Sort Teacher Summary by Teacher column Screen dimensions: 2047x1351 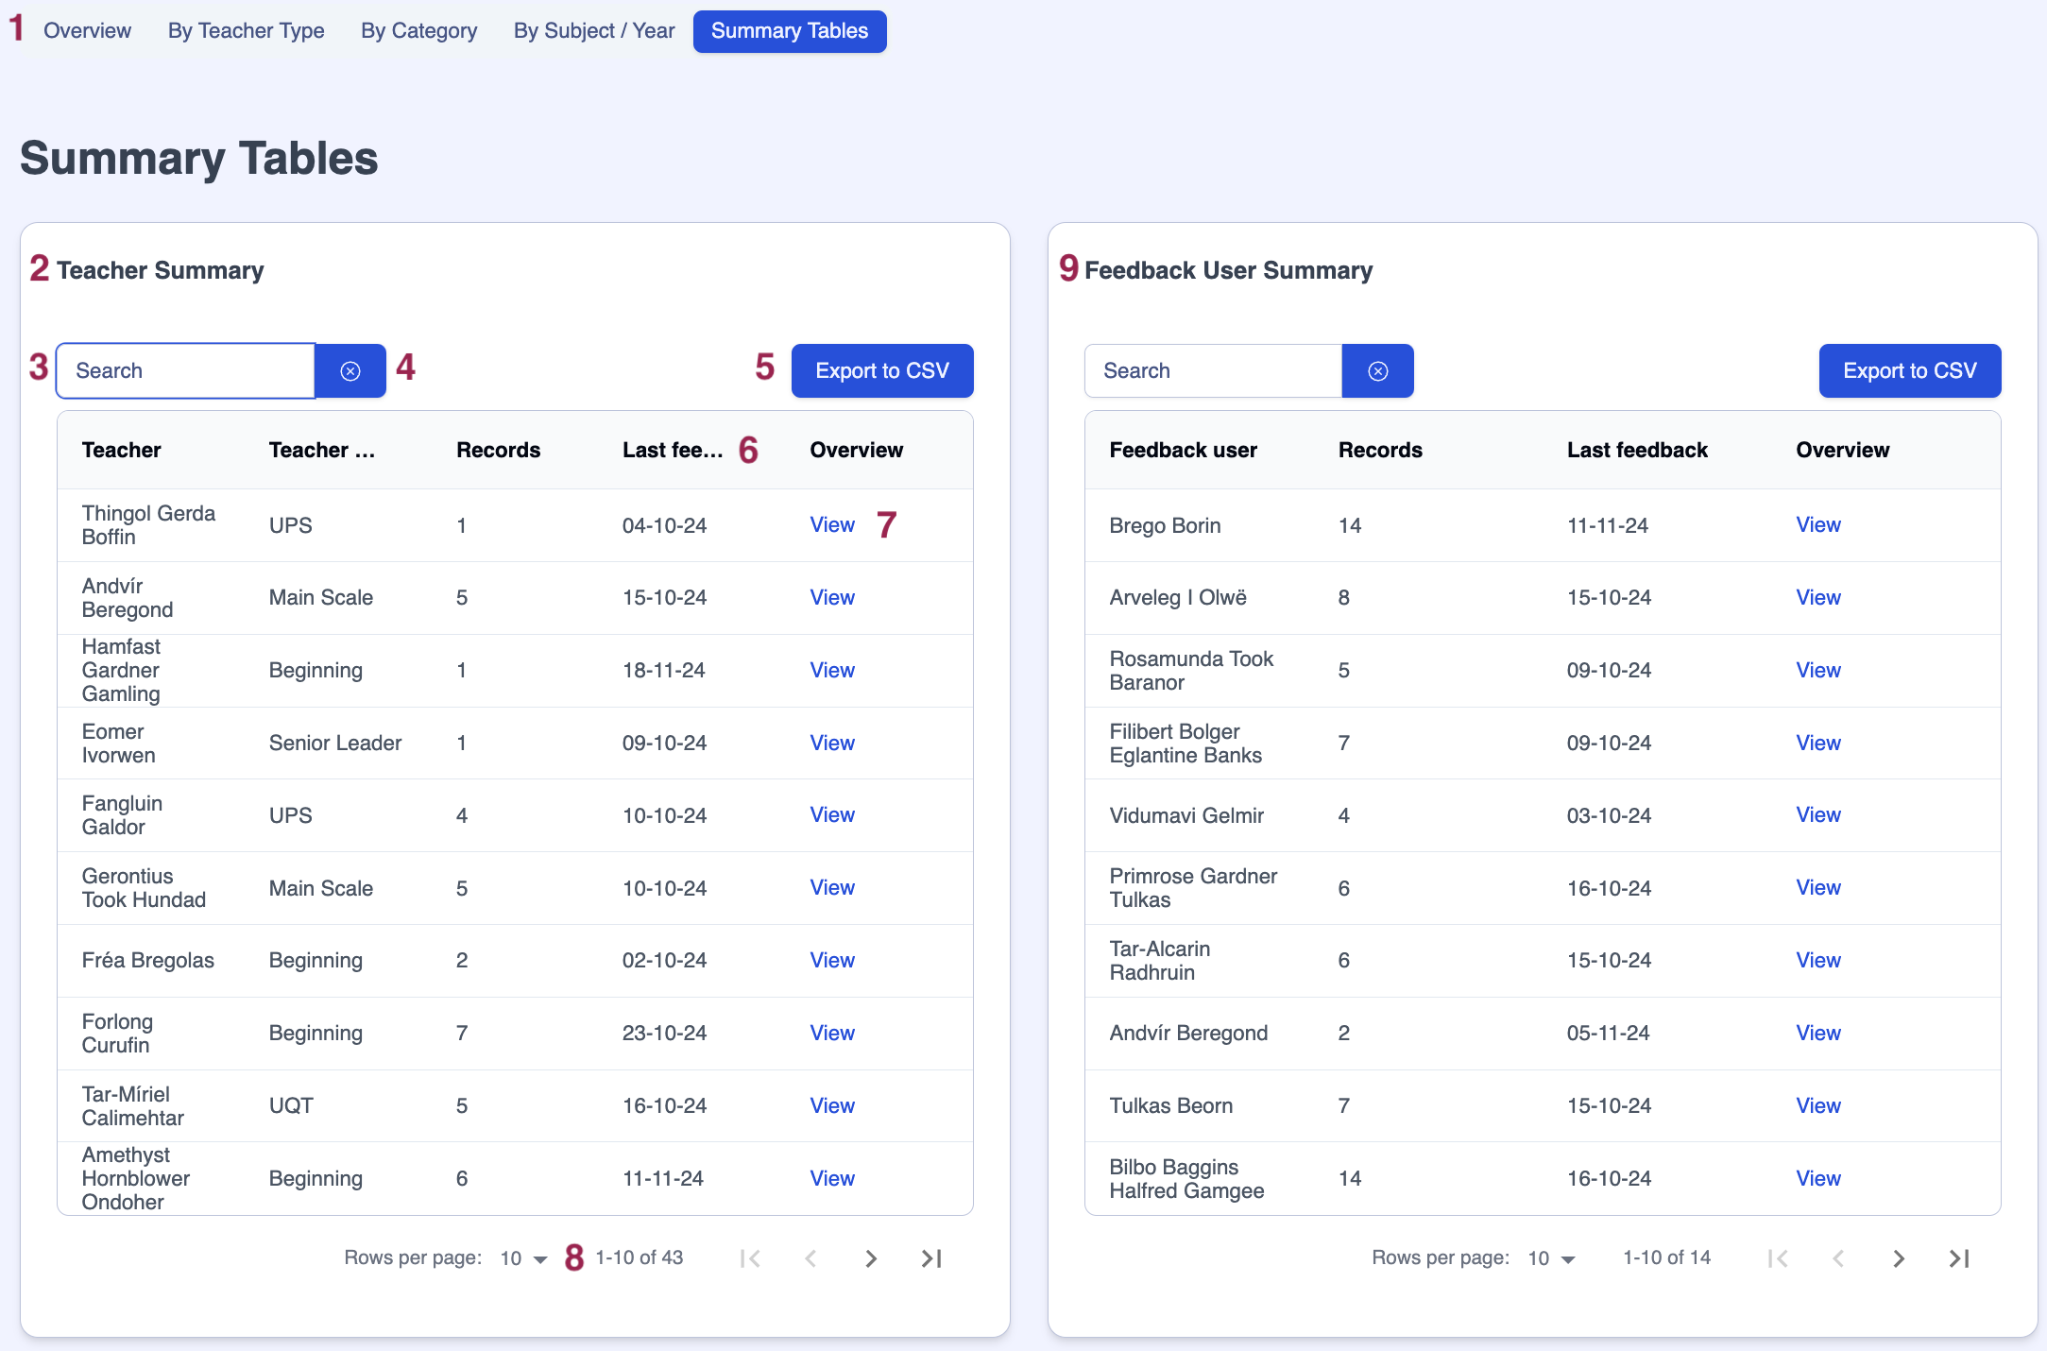tap(121, 451)
